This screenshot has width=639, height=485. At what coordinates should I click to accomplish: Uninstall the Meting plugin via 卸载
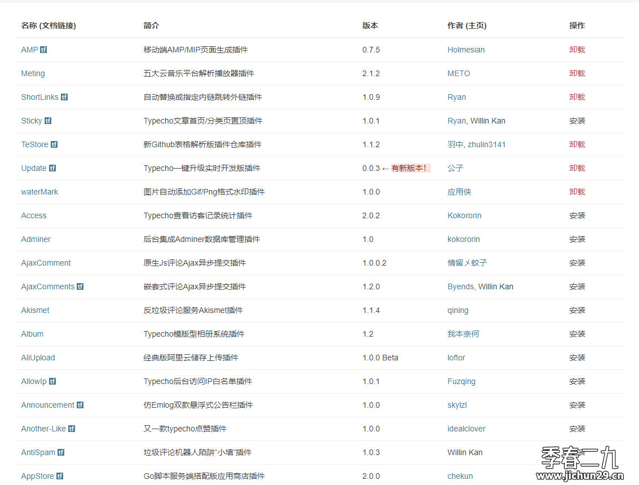tap(577, 73)
